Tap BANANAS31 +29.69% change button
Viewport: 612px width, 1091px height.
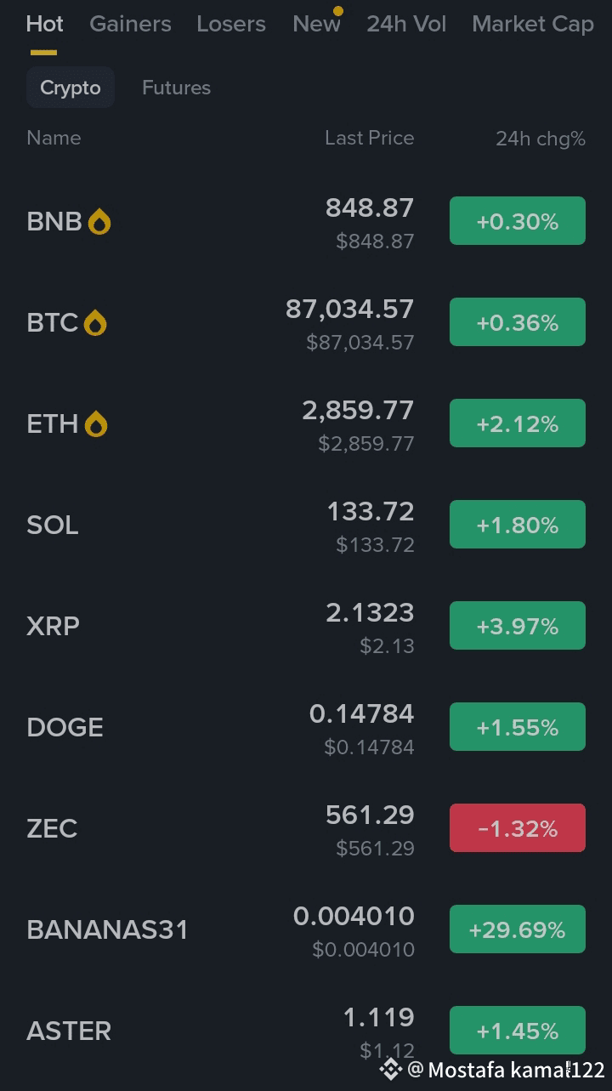tap(518, 929)
